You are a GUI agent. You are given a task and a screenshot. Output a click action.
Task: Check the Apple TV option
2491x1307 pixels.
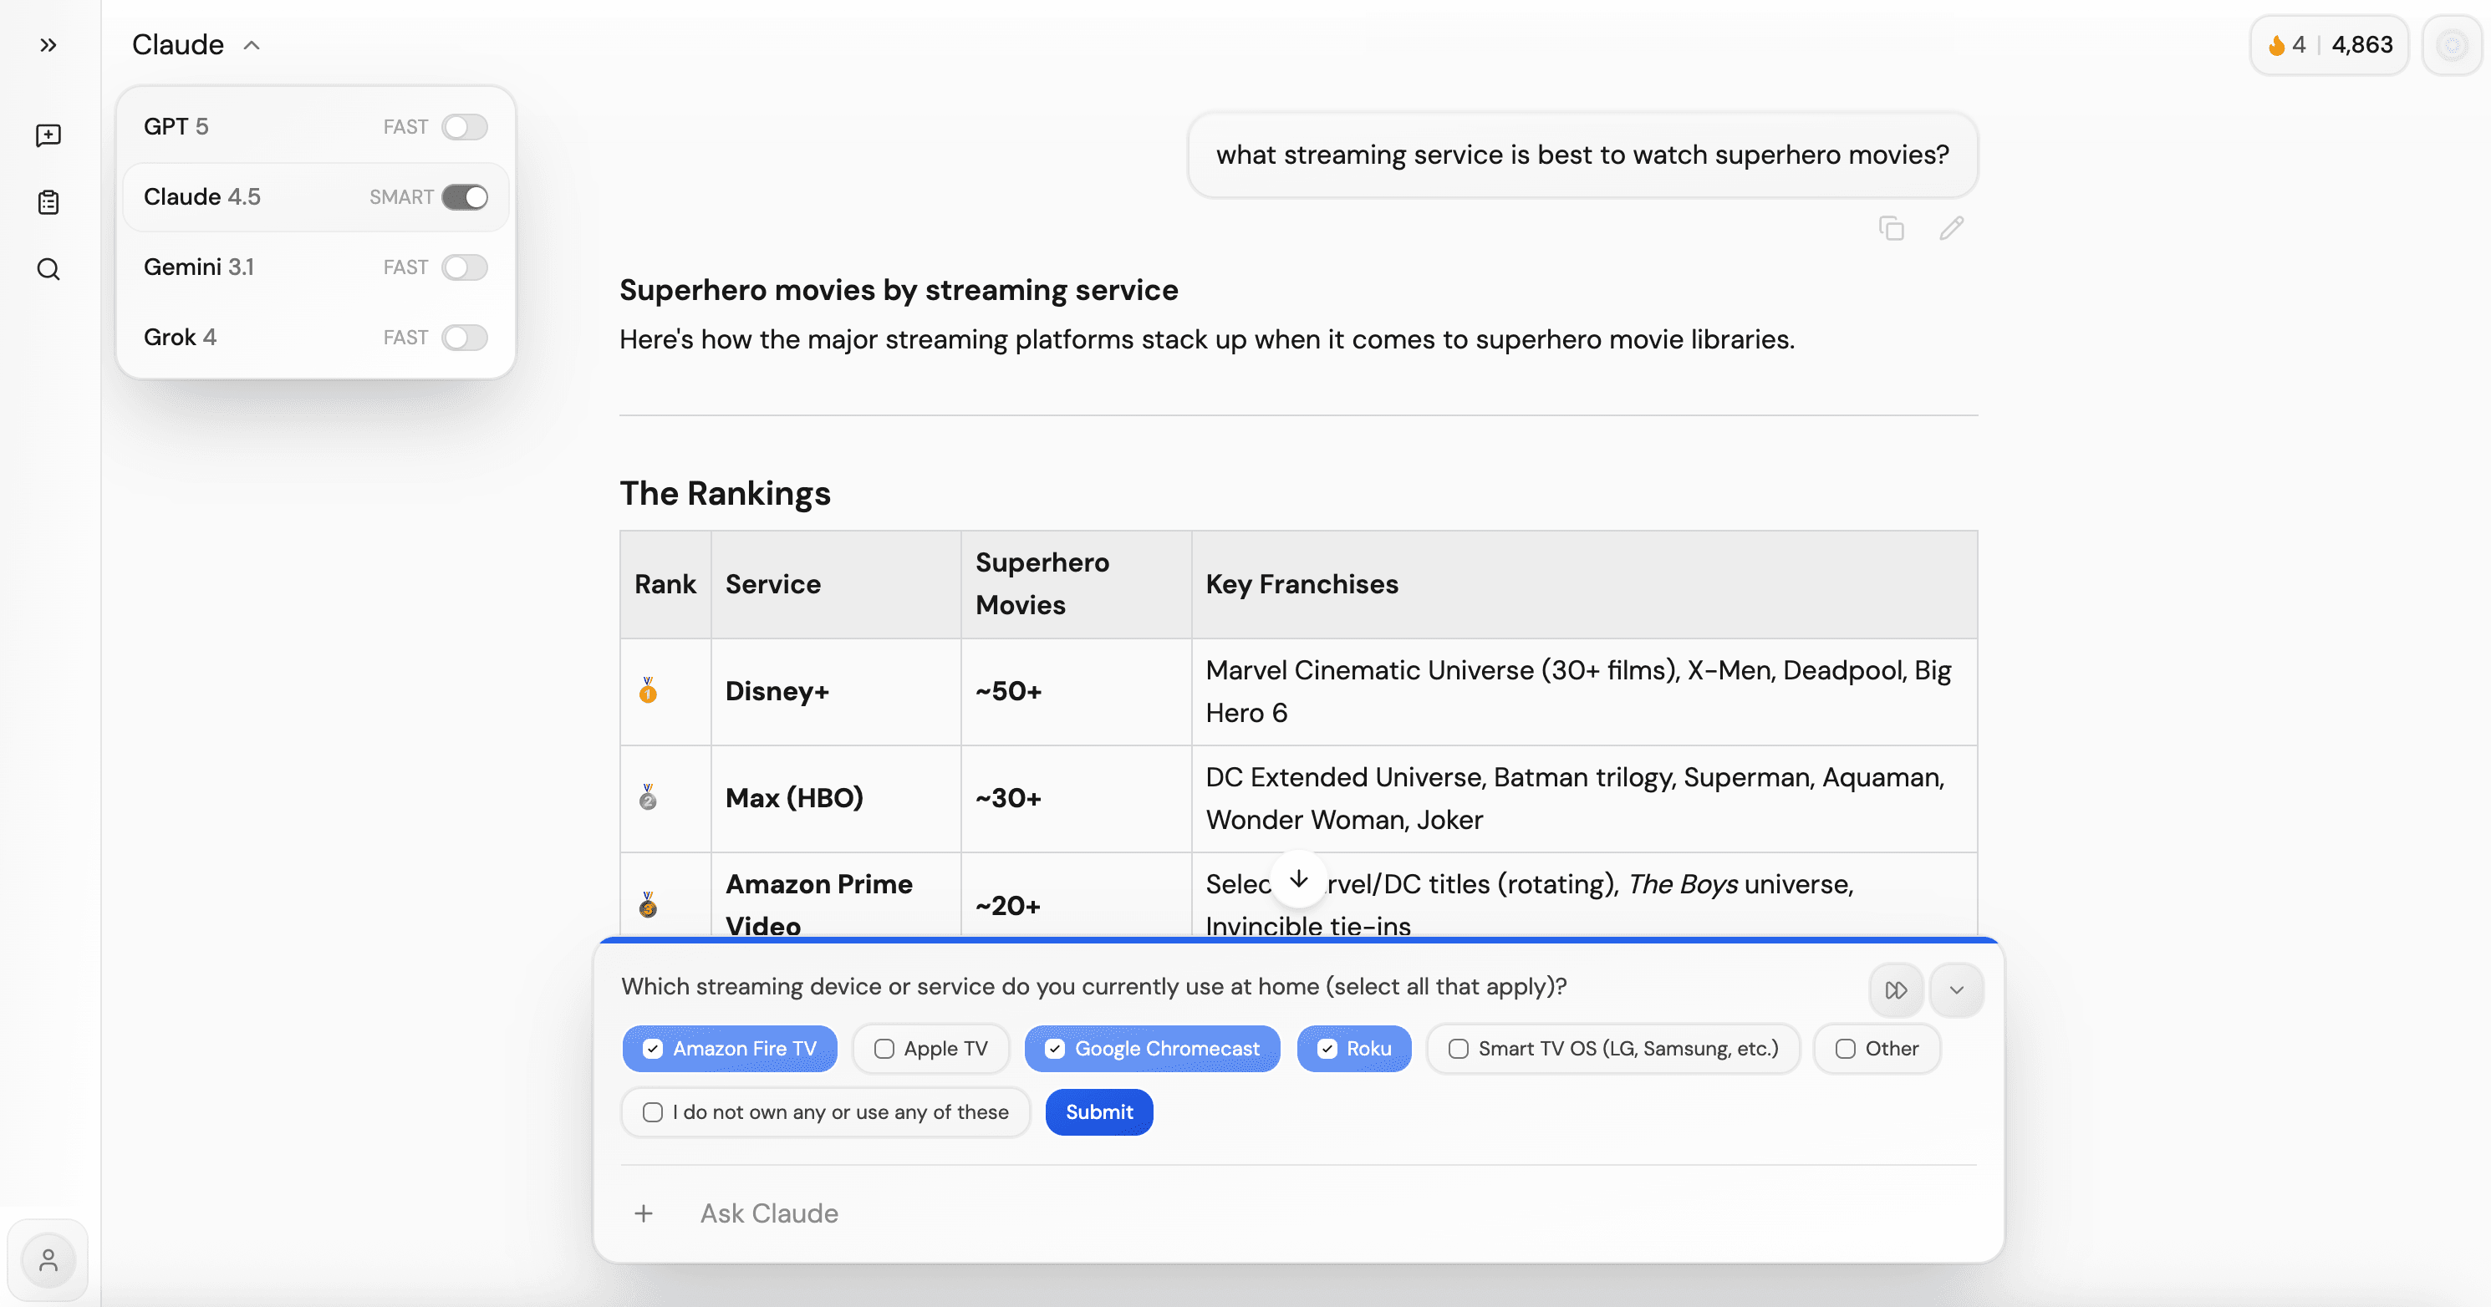[931, 1049]
